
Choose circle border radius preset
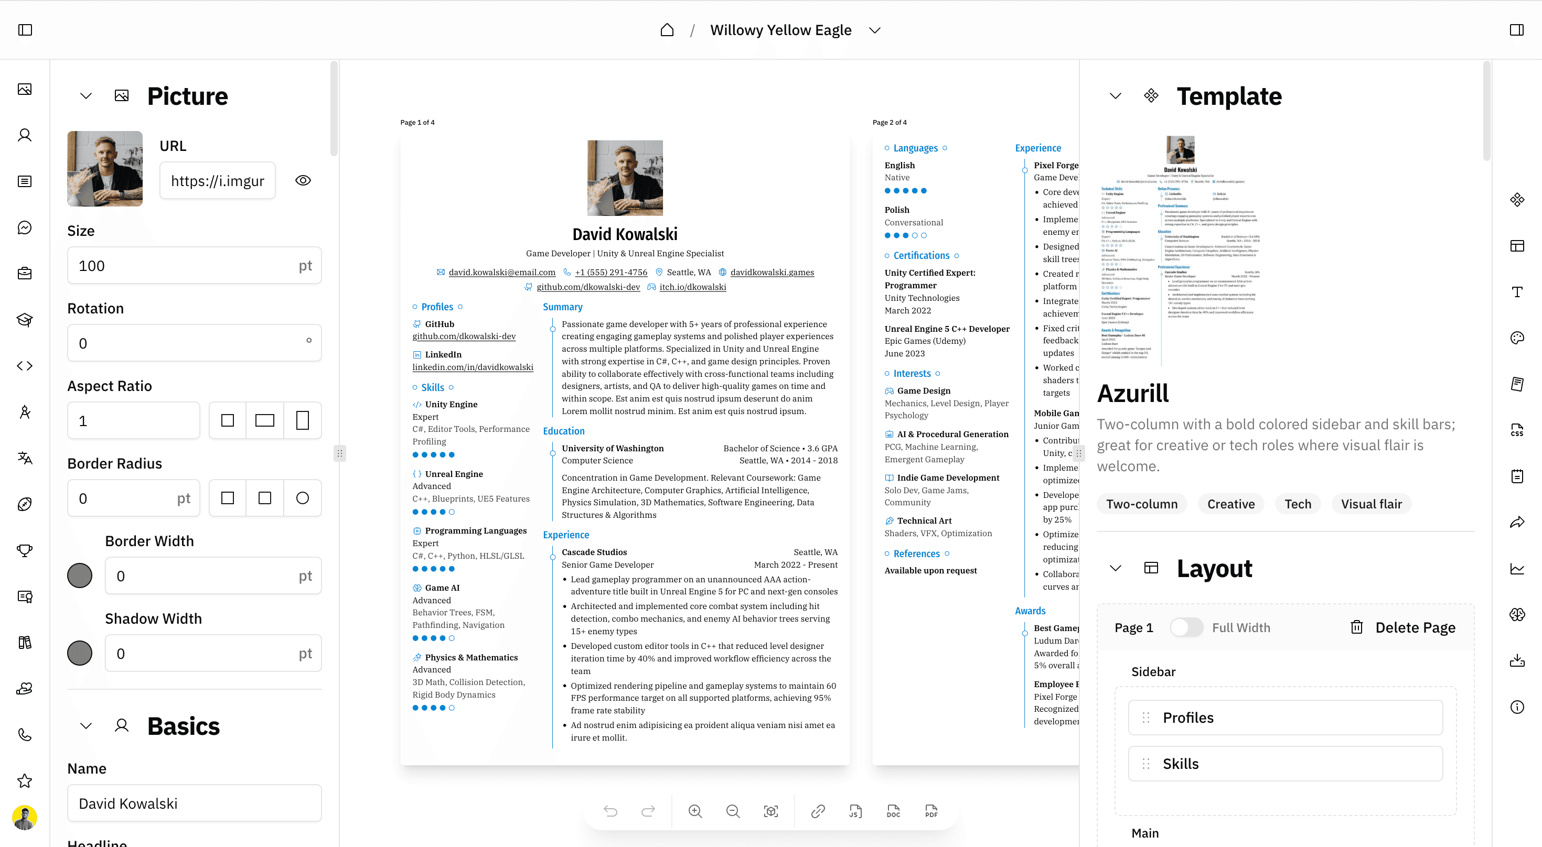pos(302,498)
